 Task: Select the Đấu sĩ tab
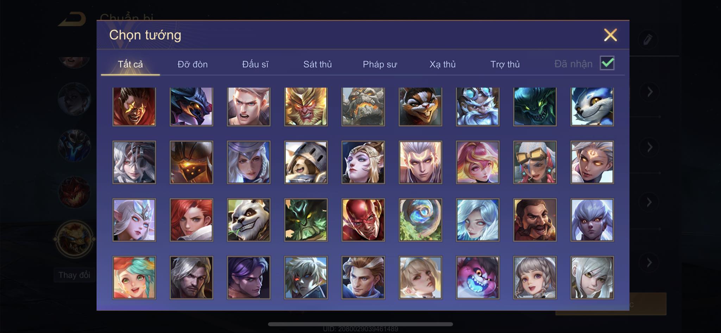pyautogui.click(x=255, y=64)
